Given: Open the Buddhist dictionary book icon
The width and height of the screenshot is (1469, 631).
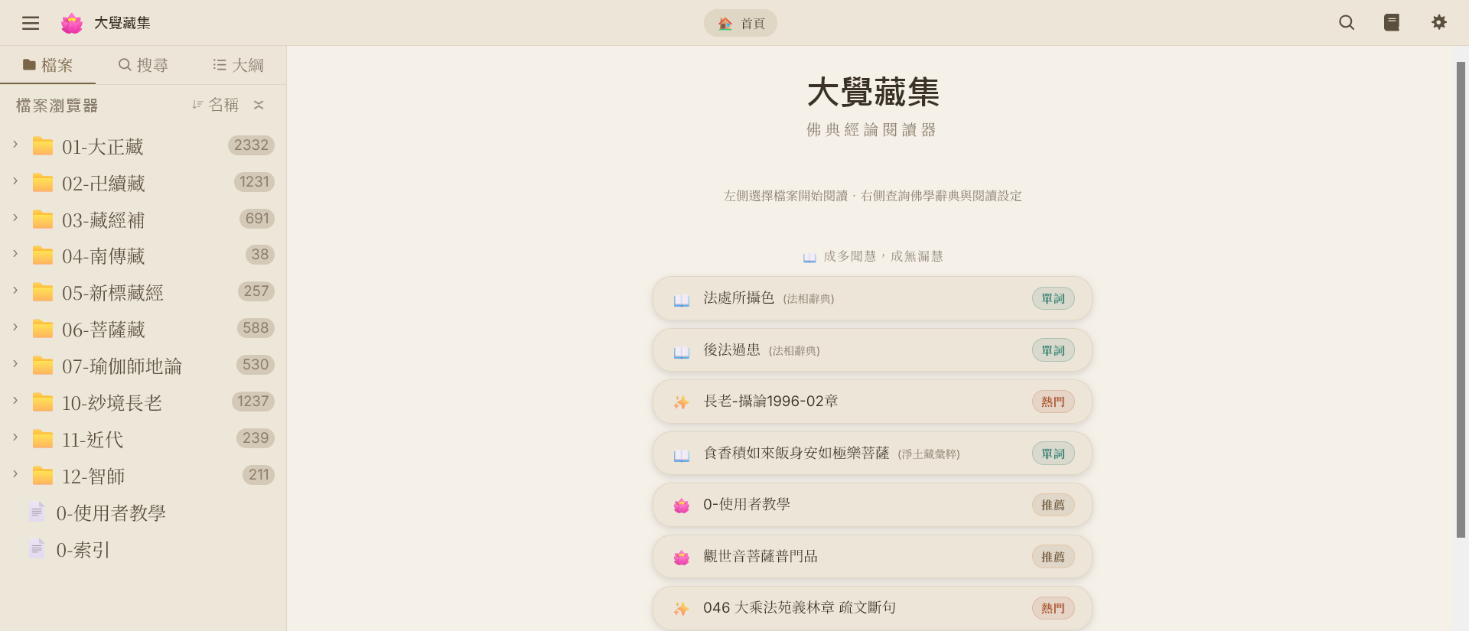Looking at the screenshot, I should tap(1392, 23).
